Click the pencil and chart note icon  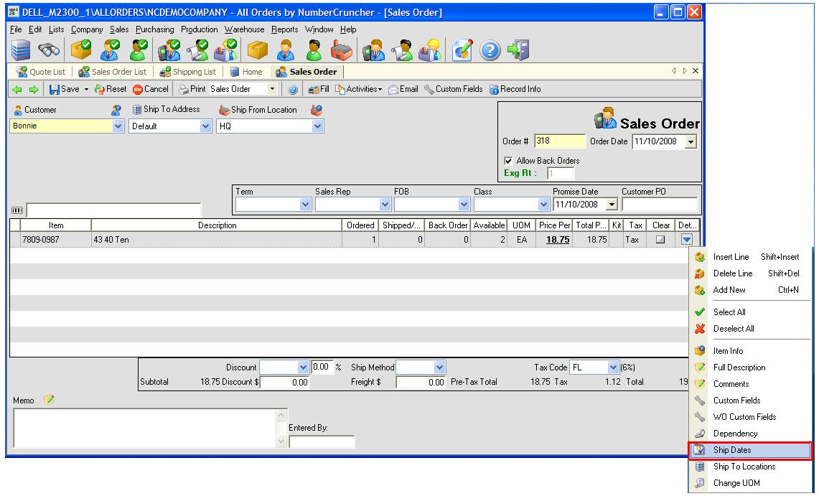coord(462,50)
